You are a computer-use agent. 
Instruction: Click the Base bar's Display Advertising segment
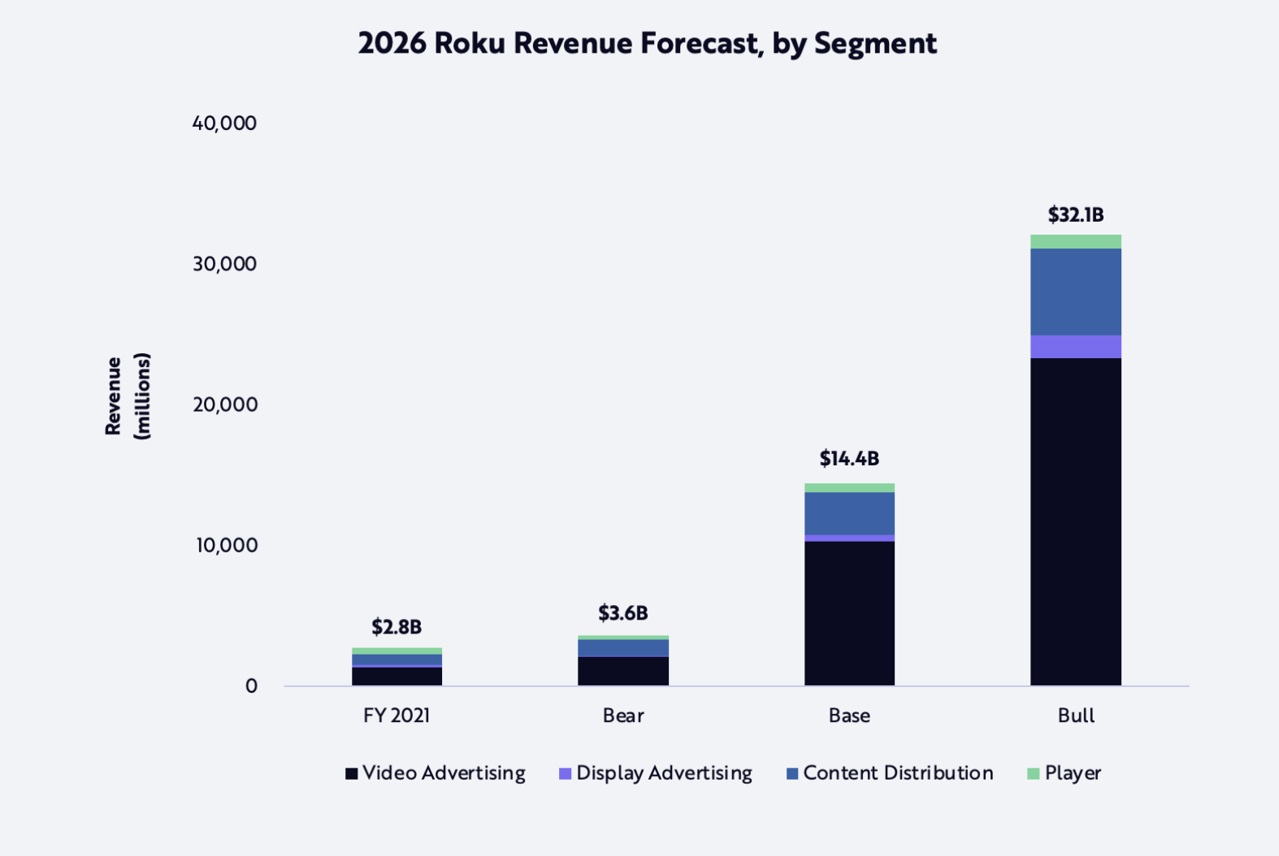coord(849,538)
